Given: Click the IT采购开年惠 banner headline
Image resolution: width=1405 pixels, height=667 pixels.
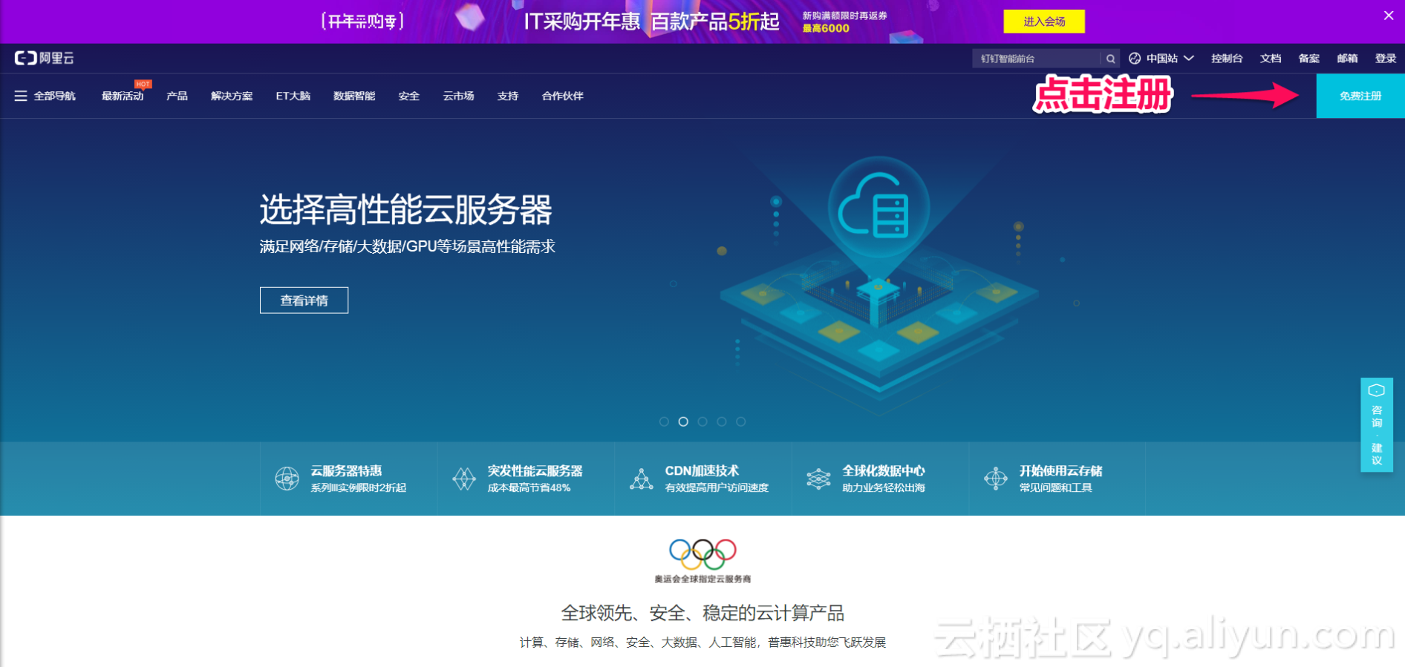Looking at the screenshot, I should pyautogui.click(x=582, y=22).
